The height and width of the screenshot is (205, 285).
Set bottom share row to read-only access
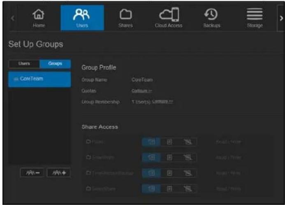(169, 189)
